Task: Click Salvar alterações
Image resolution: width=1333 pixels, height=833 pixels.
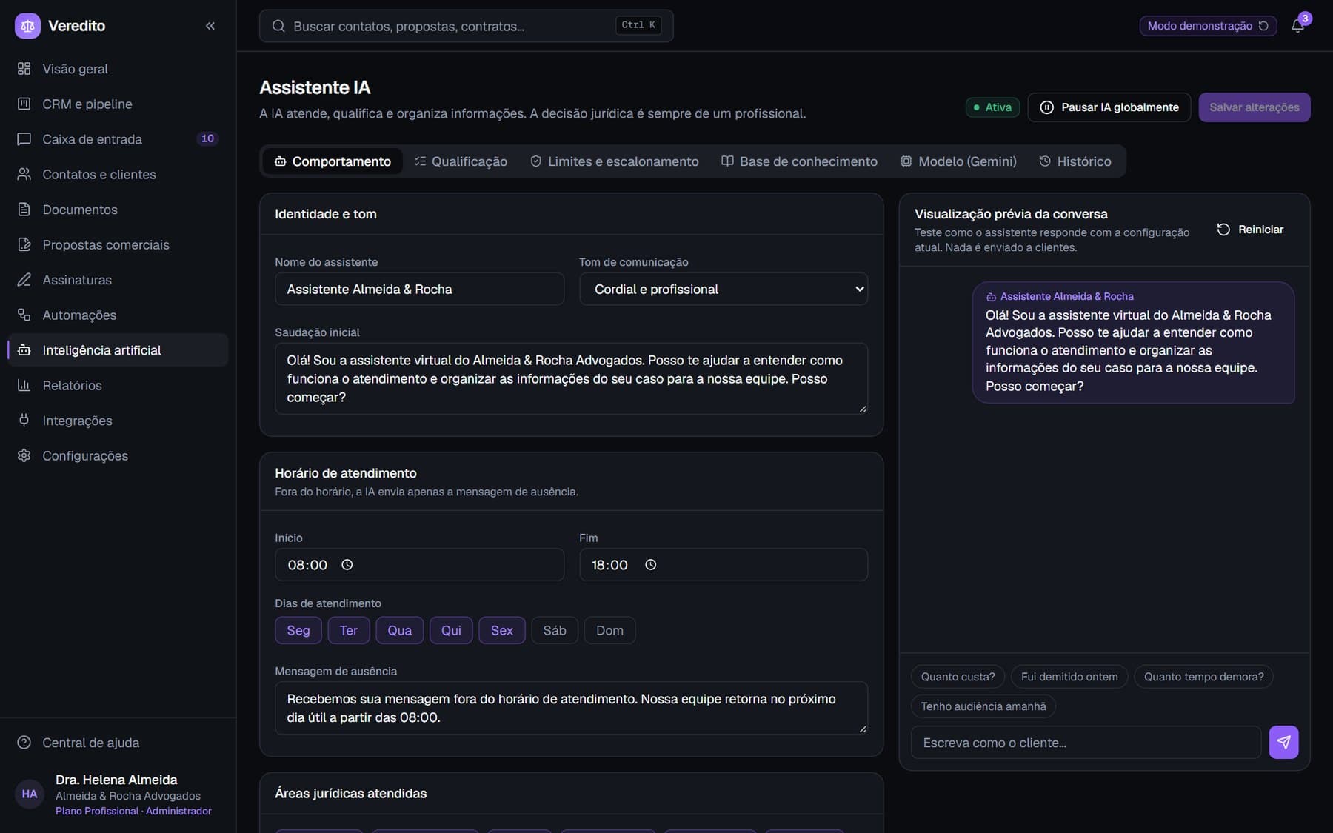Action: click(1255, 107)
